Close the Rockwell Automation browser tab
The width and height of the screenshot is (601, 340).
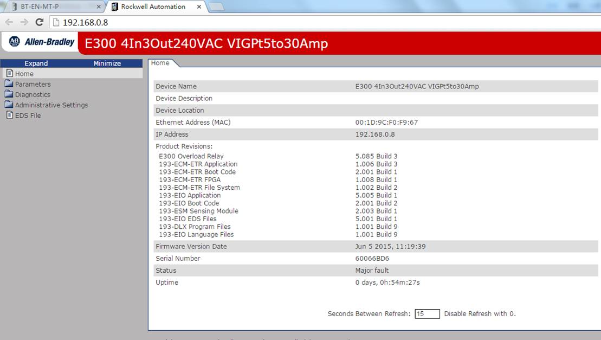(x=199, y=7)
